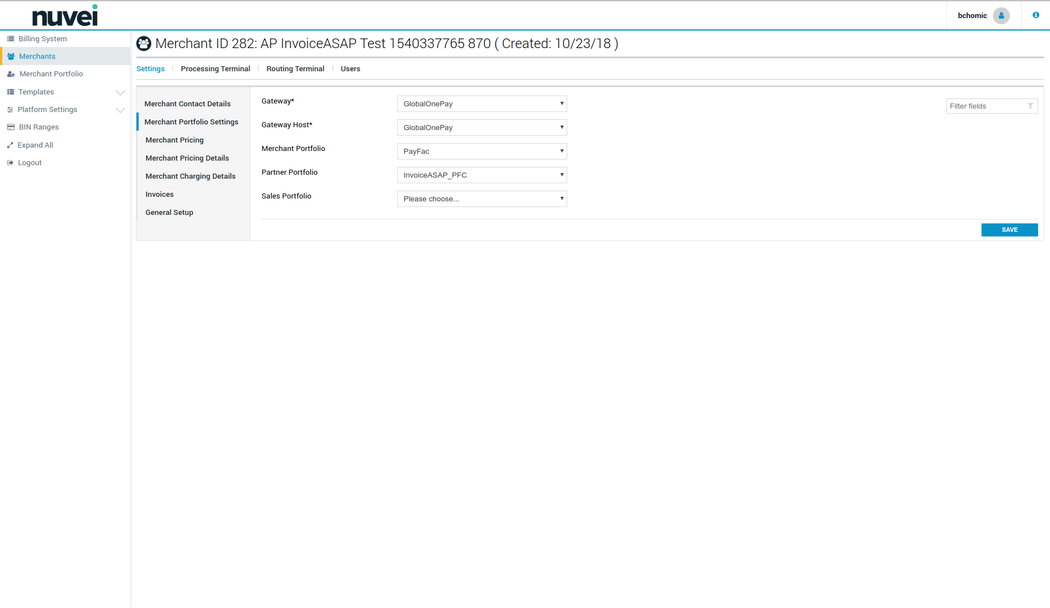Click the info icon in the header
This screenshot has height=608, width=1050.
click(x=1036, y=15)
